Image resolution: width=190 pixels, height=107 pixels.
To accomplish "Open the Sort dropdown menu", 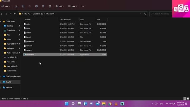I will click(x=60, y=6).
